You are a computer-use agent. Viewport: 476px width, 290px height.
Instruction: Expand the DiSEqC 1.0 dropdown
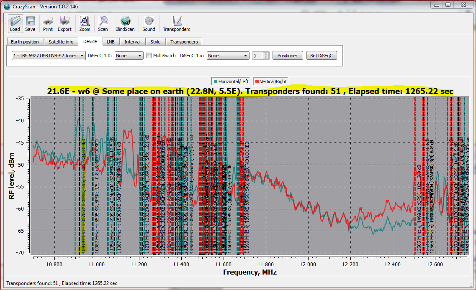click(x=129, y=56)
